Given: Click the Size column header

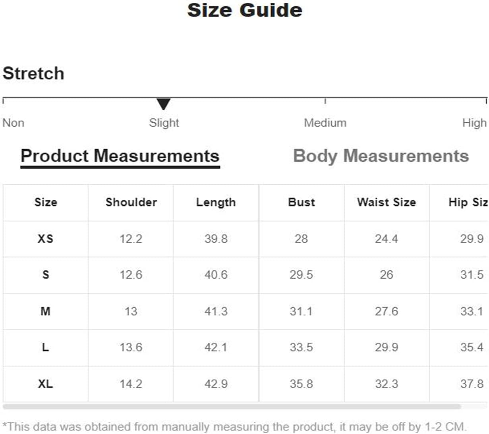Looking at the screenshot, I should (x=45, y=203).
